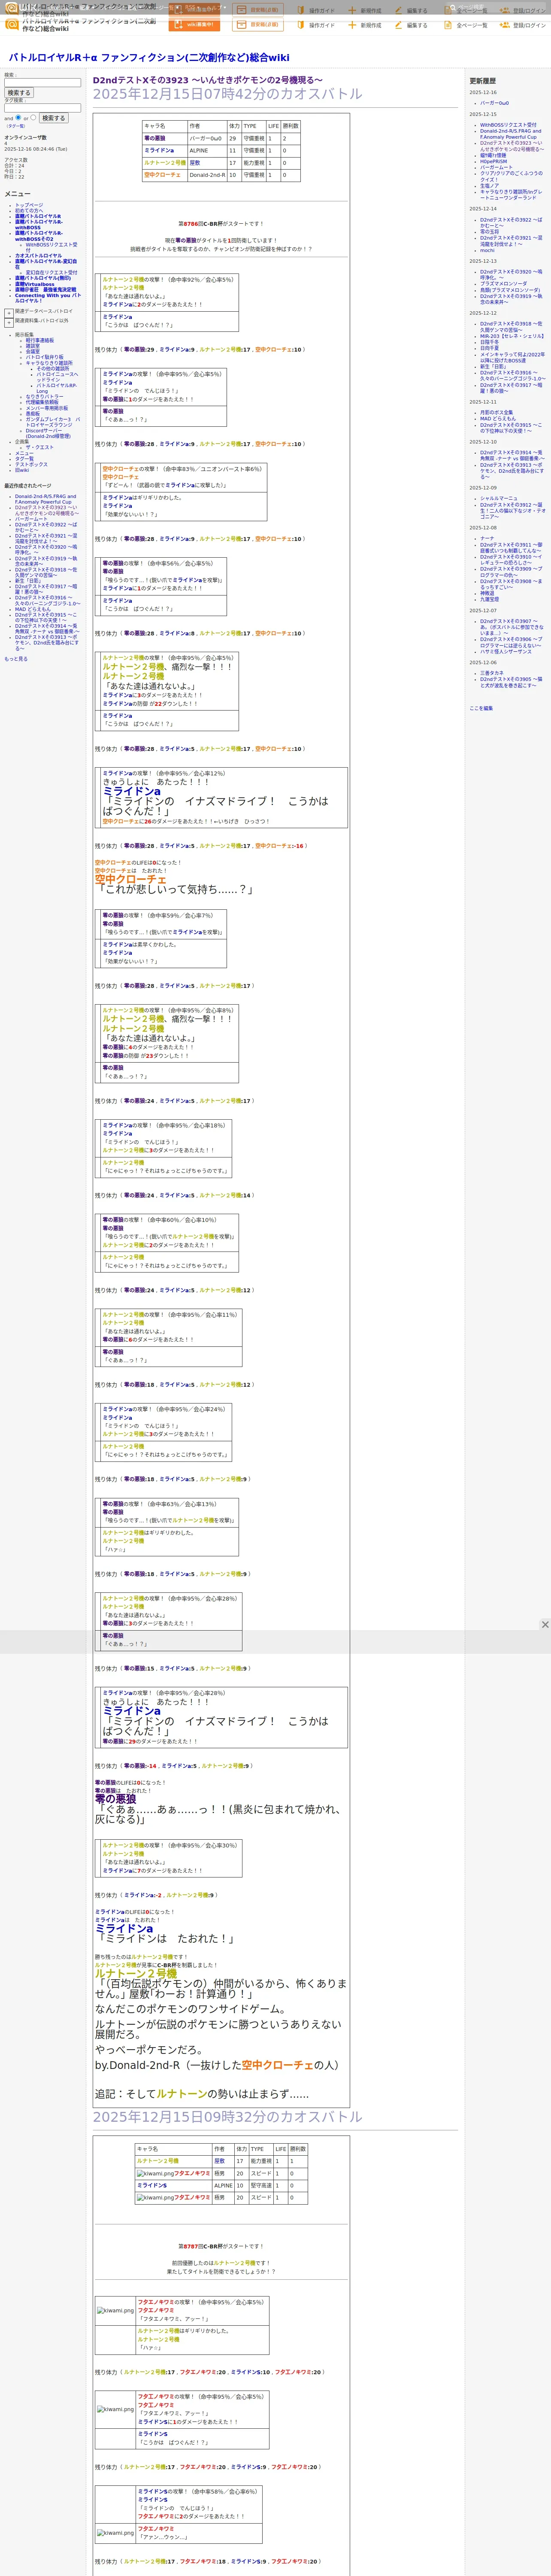The image size is (551, 2576).
Task: Open 軽行事連絡板 bulletin board link
Action: click(40, 340)
